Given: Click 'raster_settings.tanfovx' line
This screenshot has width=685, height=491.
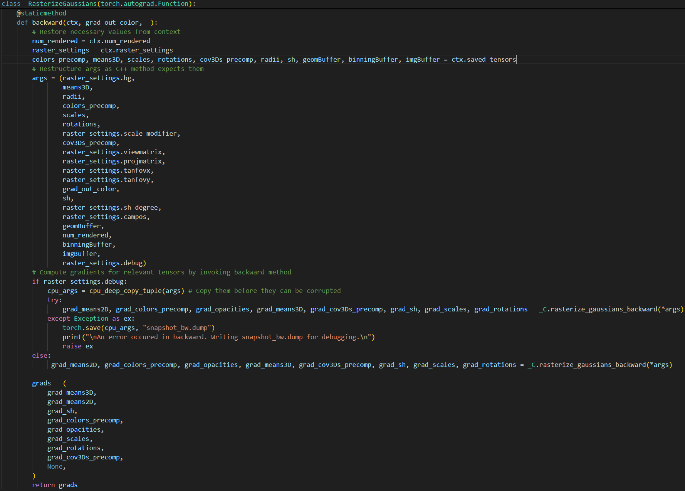Looking at the screenshot, I should point(108,170).
